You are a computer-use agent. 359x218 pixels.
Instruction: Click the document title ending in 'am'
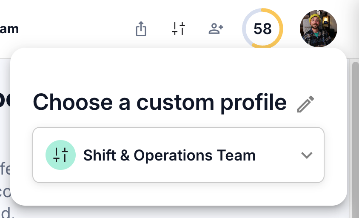click(x=9, y=29)
